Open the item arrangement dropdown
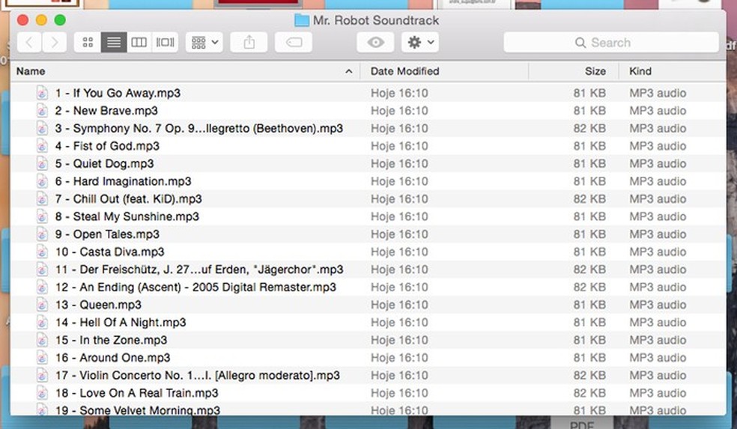The height and width of the screenshot is (429, 737). [204, 43]
